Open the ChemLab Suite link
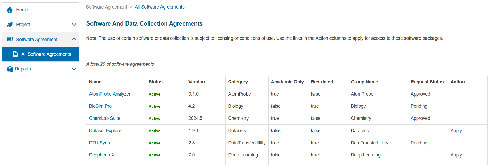 (x=104, y=118)
